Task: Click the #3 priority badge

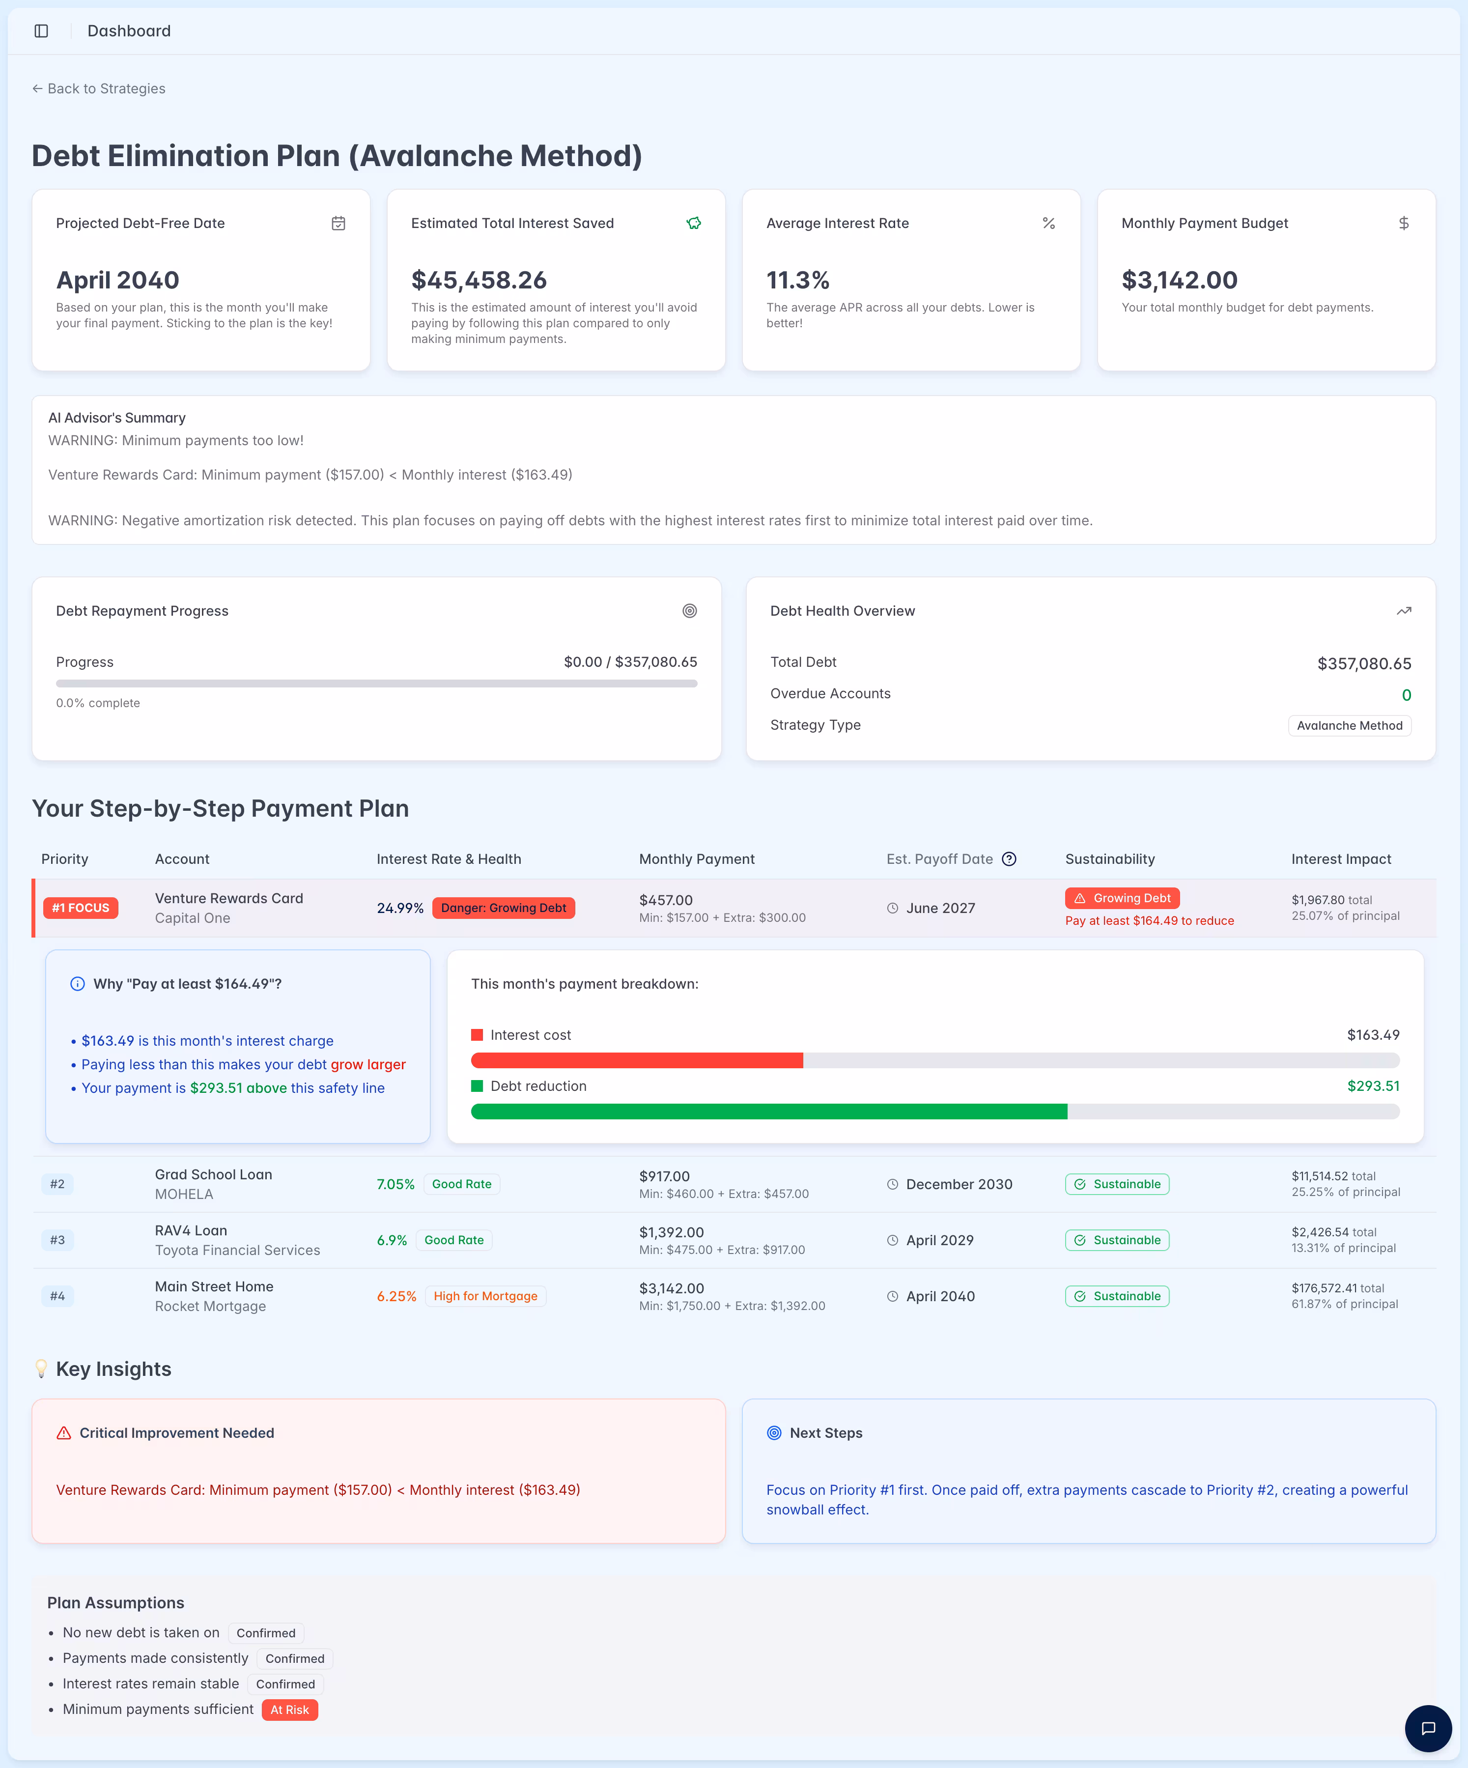Action: 57,1240
